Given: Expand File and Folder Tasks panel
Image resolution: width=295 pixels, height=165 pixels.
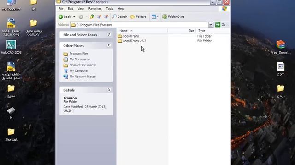Looking at the screenshot, I should (109, 35).
